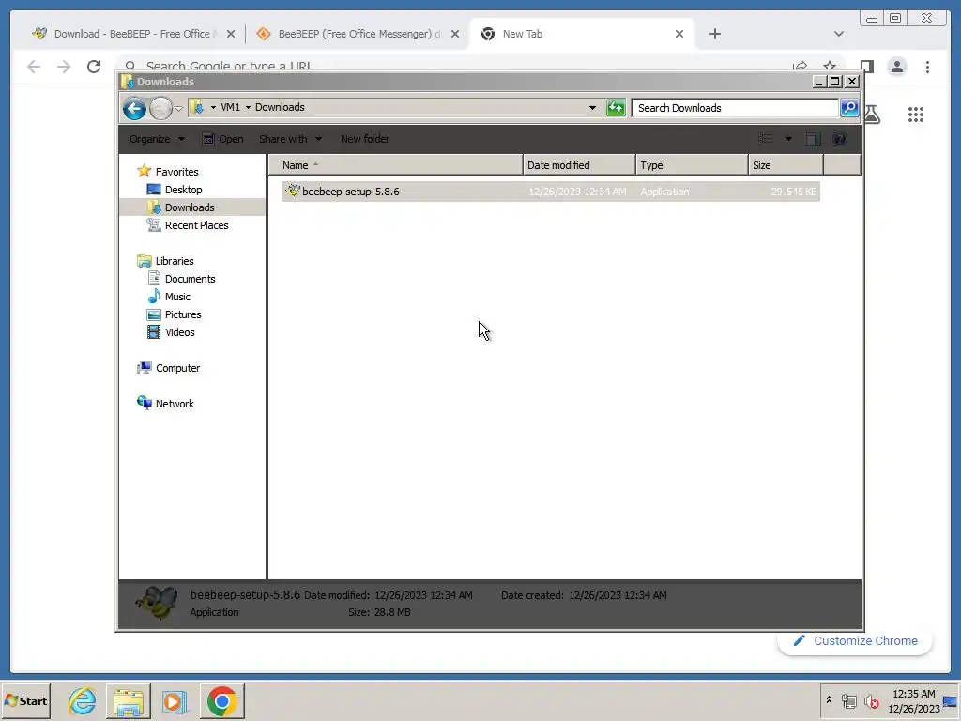Viewport: 961px width, 721px height.
Task: Select Network in navigation pane
Action: [174, 404]
